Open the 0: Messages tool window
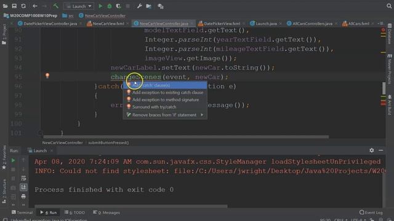This screenshot has width=394, height=221. 107,212
